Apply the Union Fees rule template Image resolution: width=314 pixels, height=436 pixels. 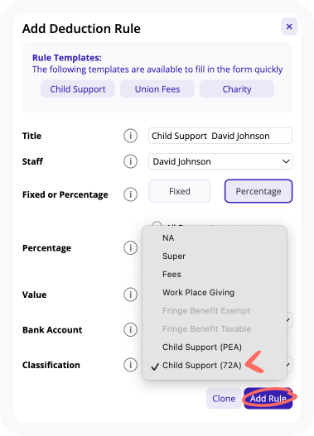pyautogui.click(x=157, y=89)
